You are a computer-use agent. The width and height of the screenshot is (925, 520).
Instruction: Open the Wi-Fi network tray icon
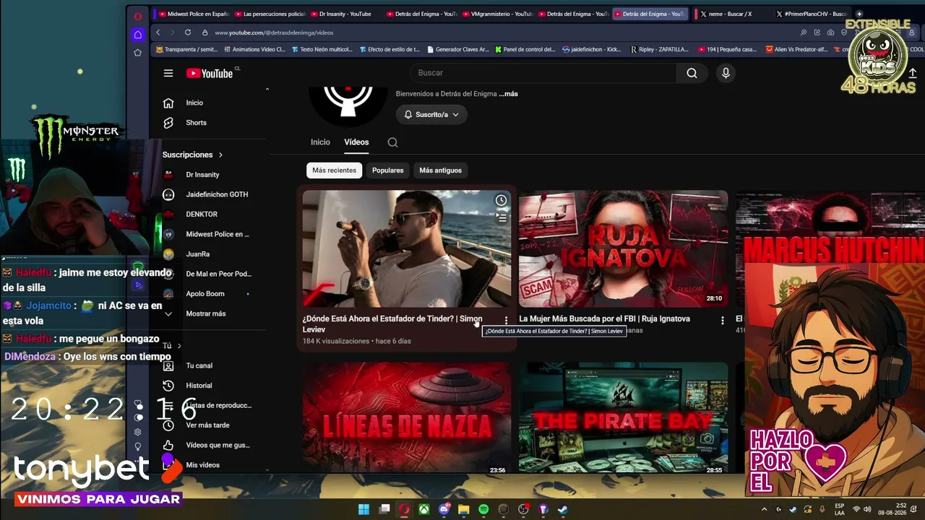[856, 509]
